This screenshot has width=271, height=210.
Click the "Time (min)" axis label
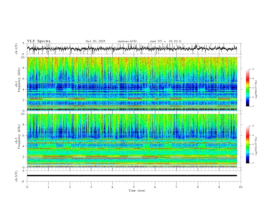(x=137, y=190)
